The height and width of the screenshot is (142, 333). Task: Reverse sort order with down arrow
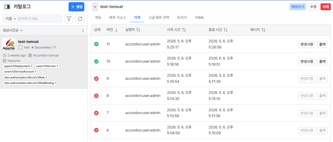[83, 30]
